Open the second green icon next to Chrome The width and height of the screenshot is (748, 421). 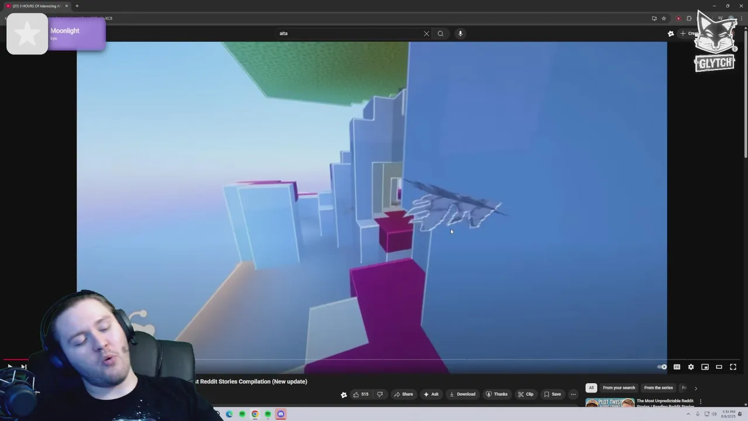[x=268, y=414]
